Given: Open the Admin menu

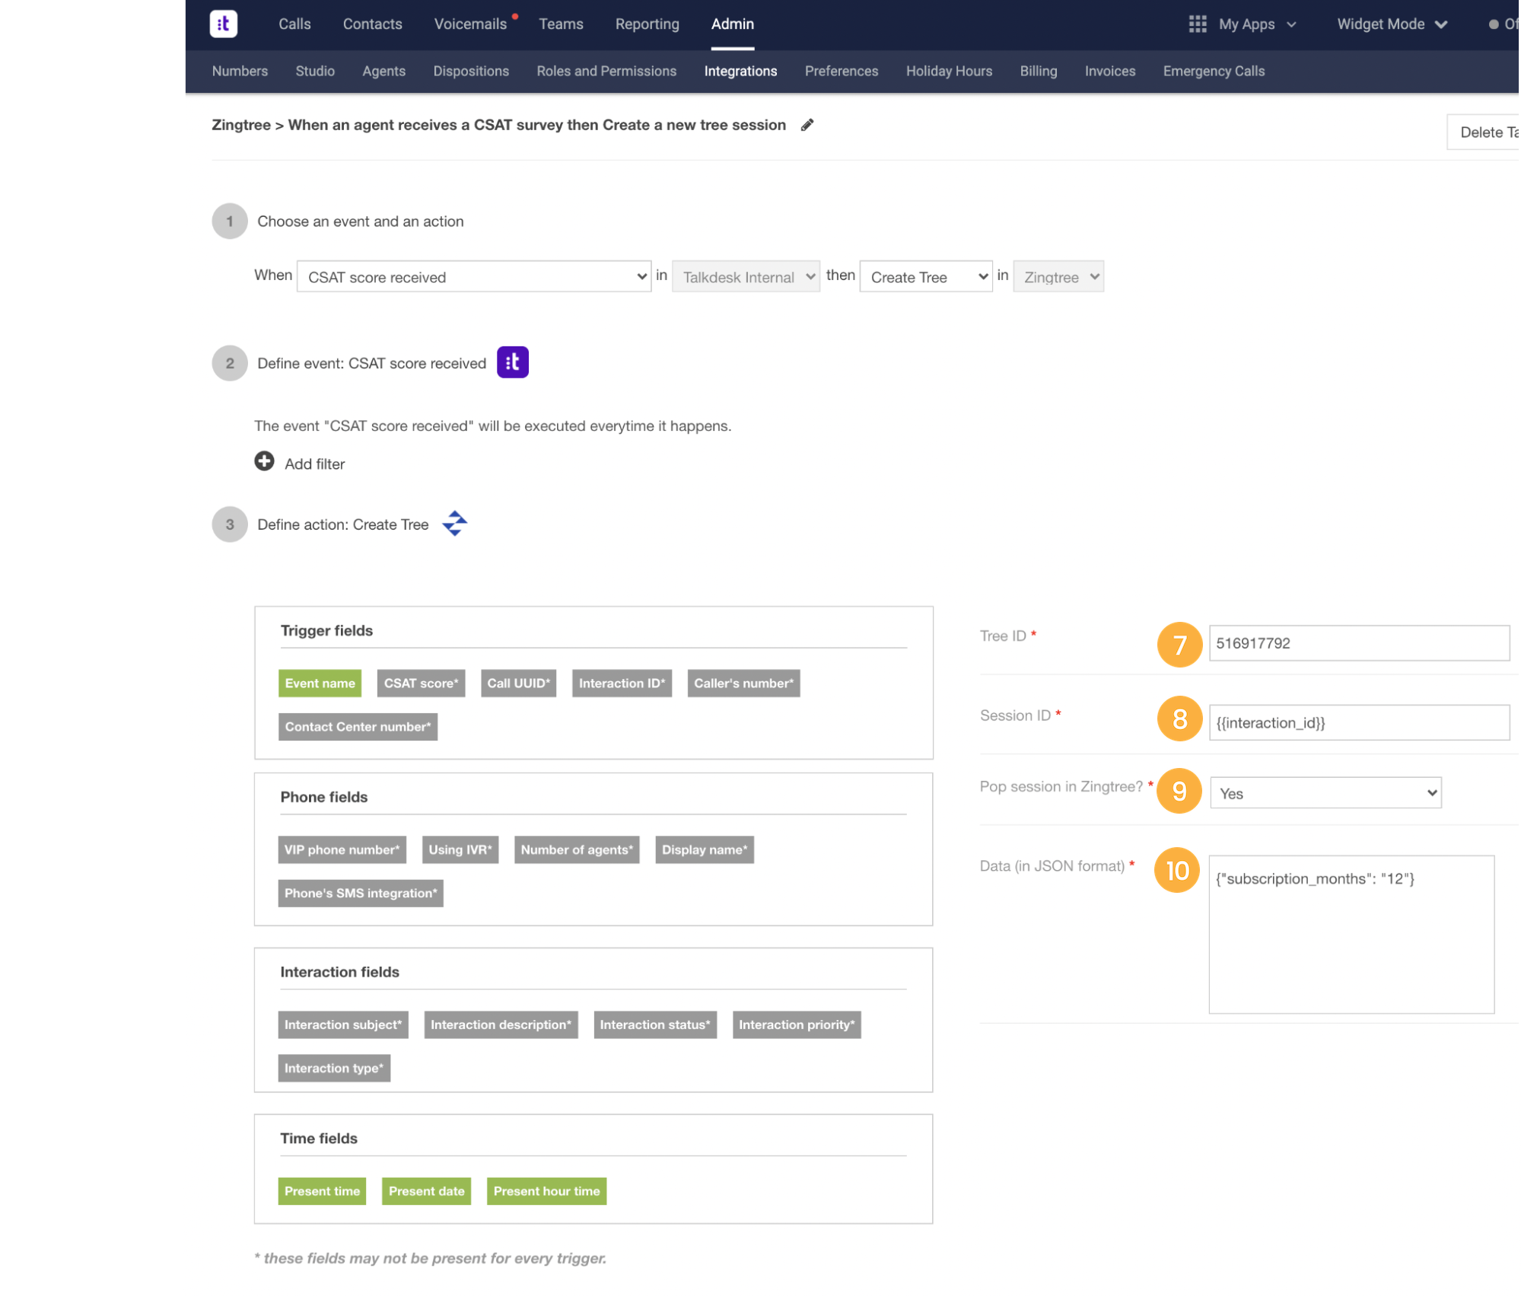Looking at the screenshot, I should click(x=733, y=24).
